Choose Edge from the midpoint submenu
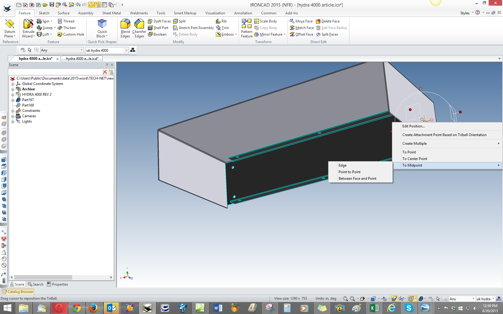The image size is (503, 314). 343,165
